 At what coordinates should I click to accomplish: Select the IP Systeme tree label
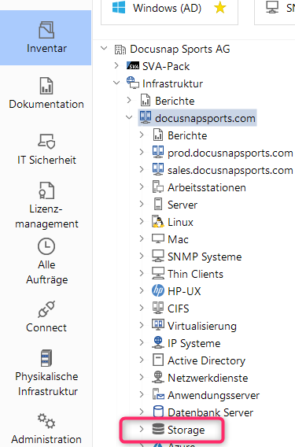[x=194, y=344]
